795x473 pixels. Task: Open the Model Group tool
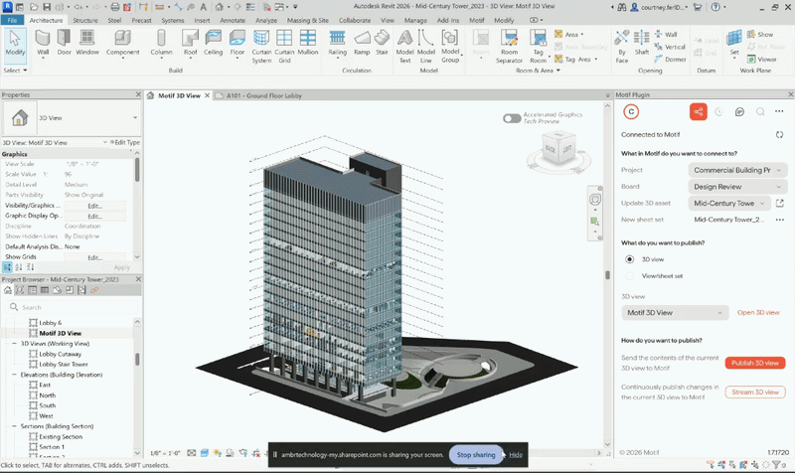[450, 46]
